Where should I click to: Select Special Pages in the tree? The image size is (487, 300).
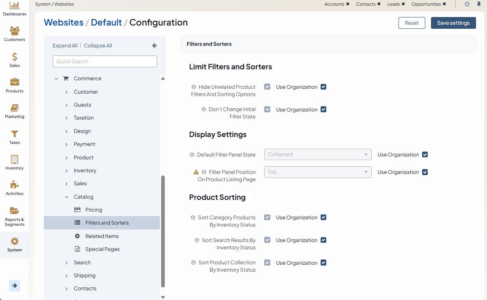[102, 249]
